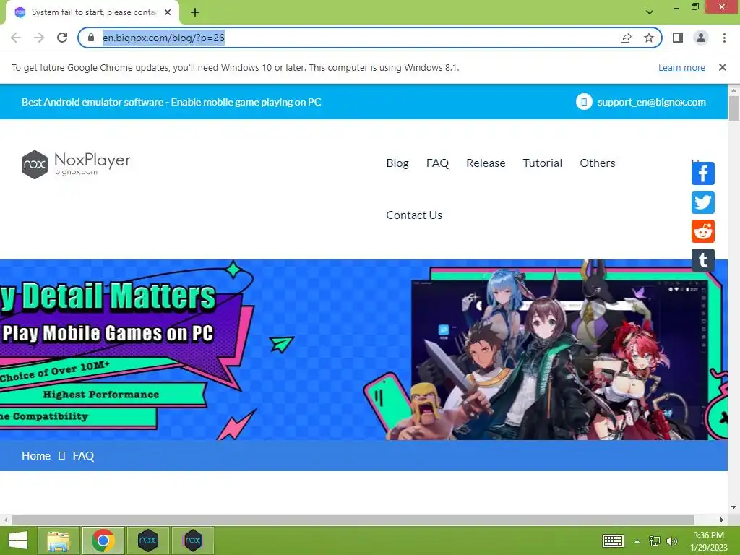740x555 pixels.
Task: Open the Release navigation item
Action: pyautogui.click(x=486, y=163)
